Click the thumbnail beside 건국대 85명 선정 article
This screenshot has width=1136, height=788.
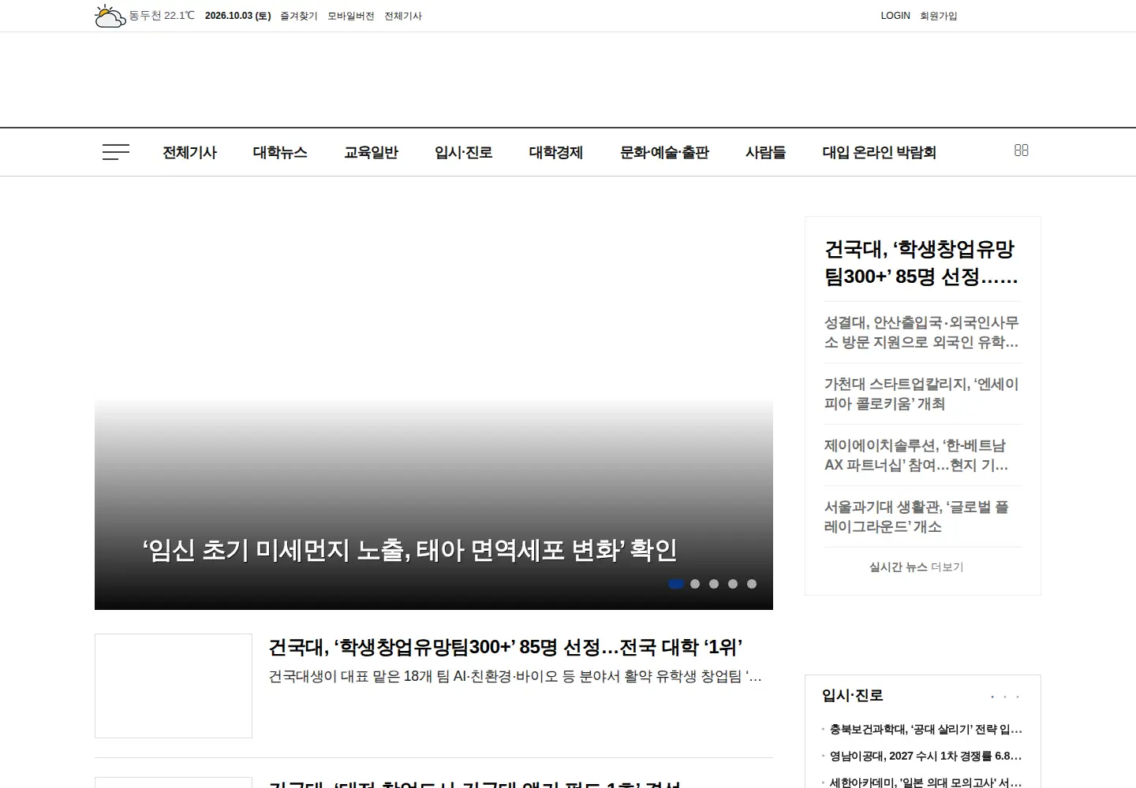point(174,686)
